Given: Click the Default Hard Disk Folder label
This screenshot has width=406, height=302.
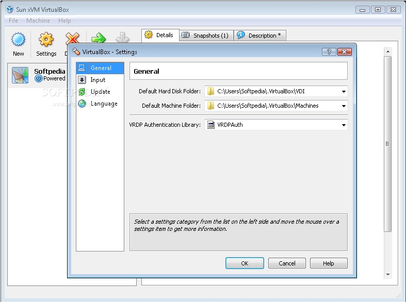Looking at the screenshot, I should click(170, 91).
